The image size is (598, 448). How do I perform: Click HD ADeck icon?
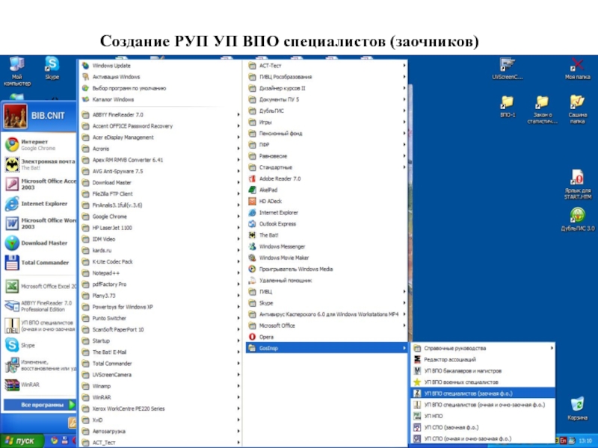point(252,201)
